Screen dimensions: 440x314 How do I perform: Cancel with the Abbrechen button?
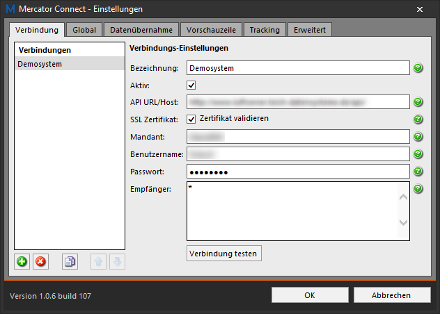click(x=392, y=295)
